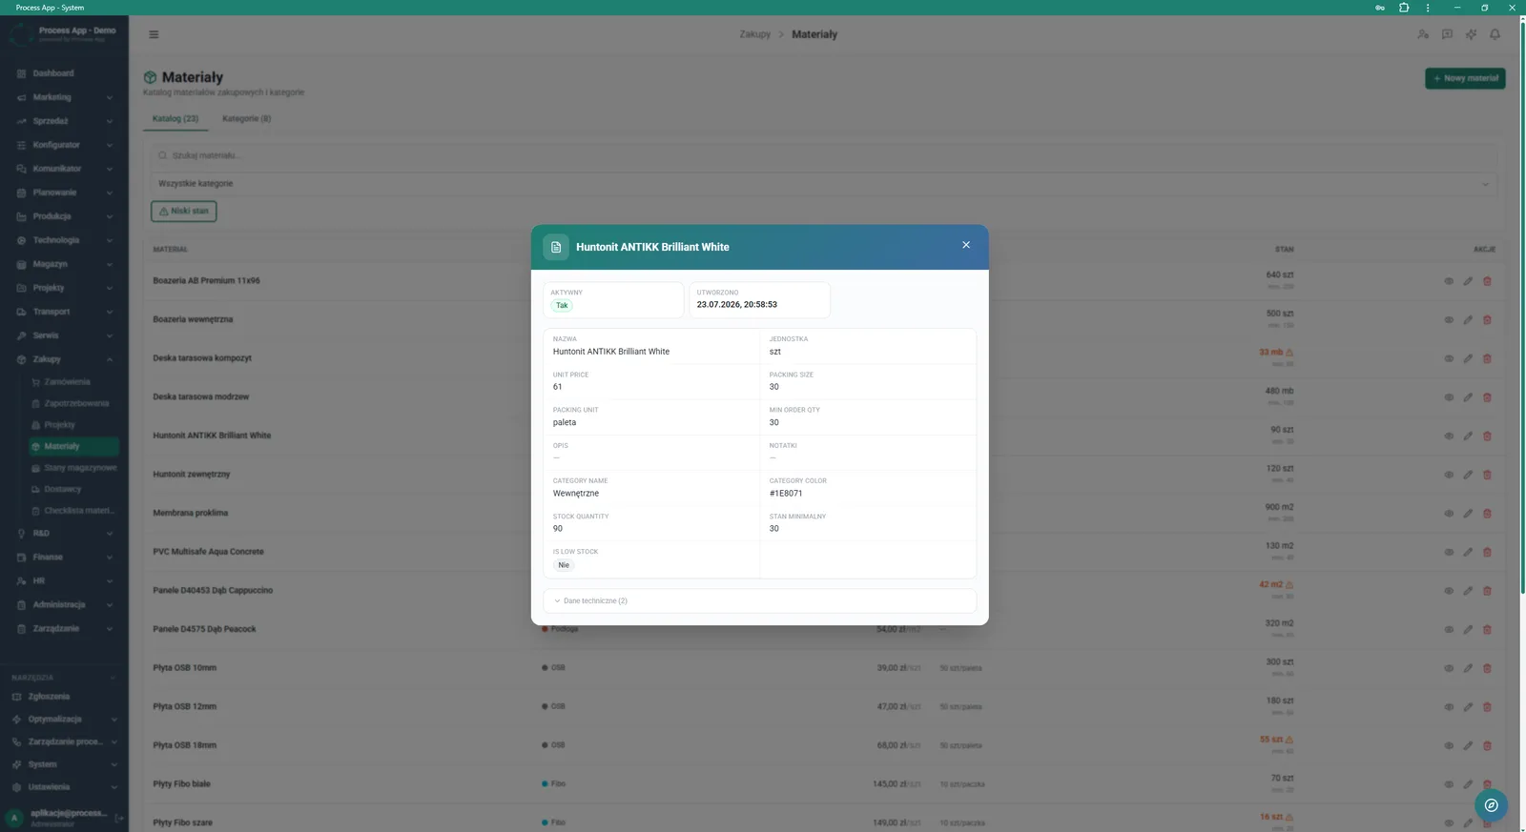View Deska tarasowa modrzew eye icon

click(1449, 397)
